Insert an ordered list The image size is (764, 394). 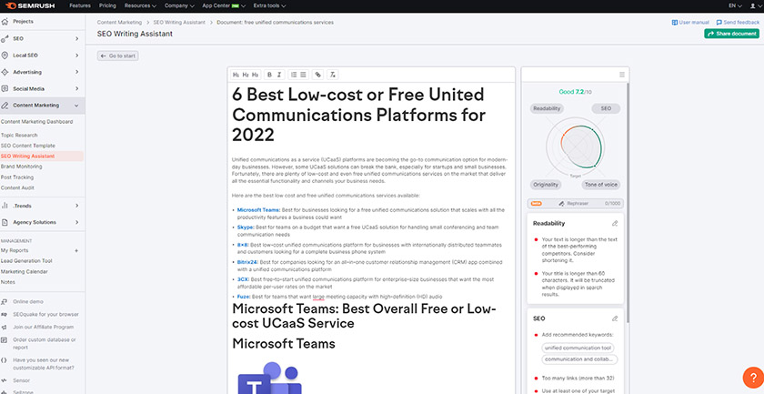293,75
